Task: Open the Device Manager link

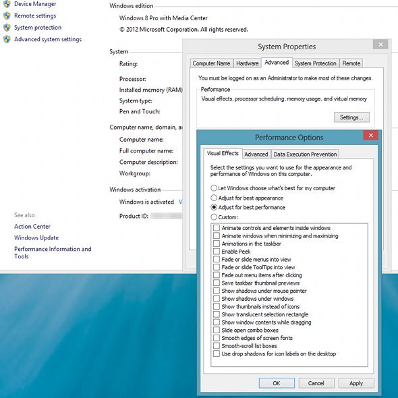Action: click(35, 4)
